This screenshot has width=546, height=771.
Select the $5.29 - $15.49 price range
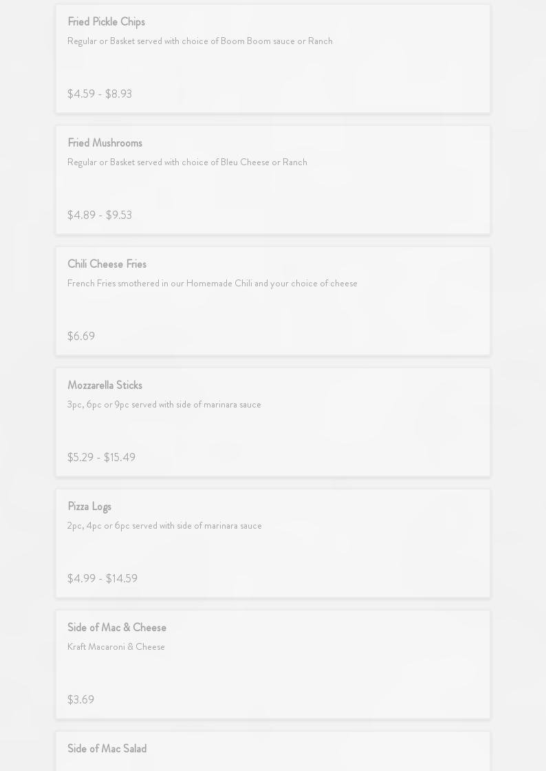point(101,458)
